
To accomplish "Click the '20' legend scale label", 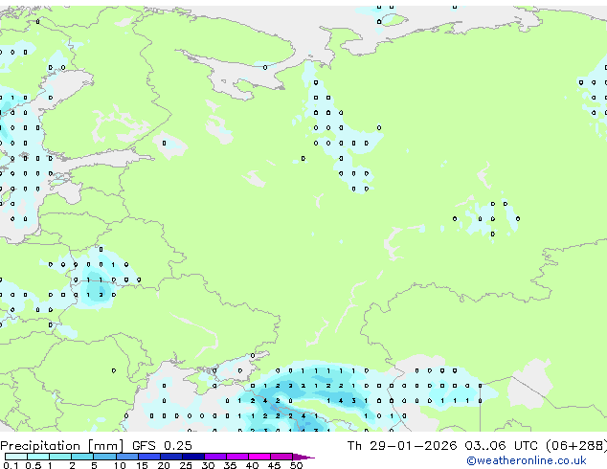I will [x=164, y=465].
